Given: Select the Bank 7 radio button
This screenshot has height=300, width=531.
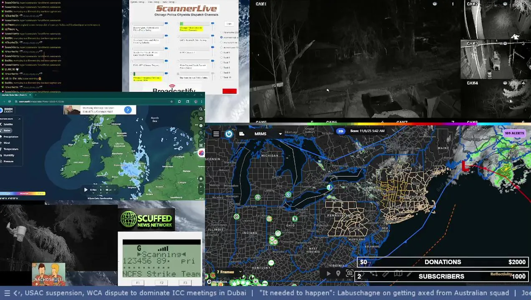Looking at the screenshot, I should 221,62.
